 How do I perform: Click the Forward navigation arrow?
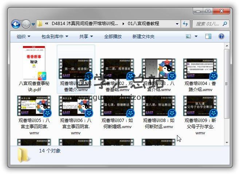26,24
